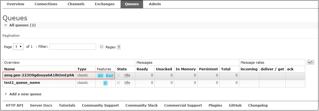Image resolution: width=319 pixels, height=111 pixels.
Task: Enable the Regex checkbox
Action: [102, 47]
